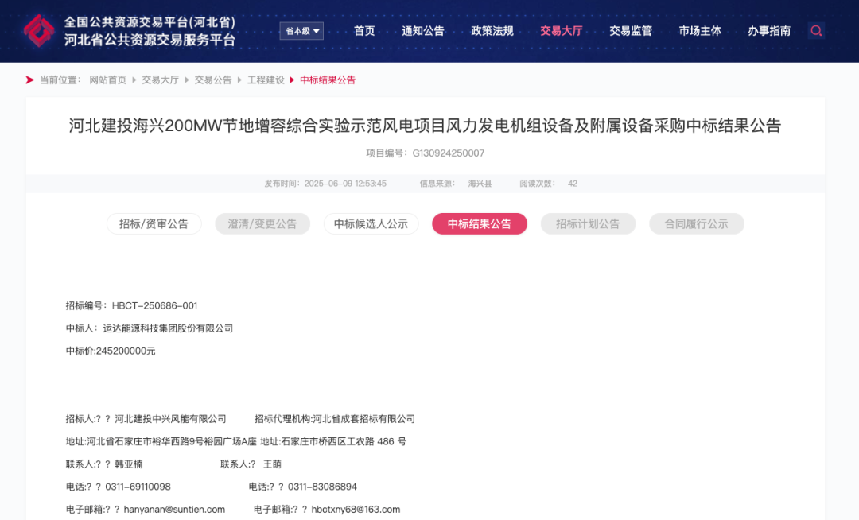Click contact name 王萌

[x=272, y=464]
